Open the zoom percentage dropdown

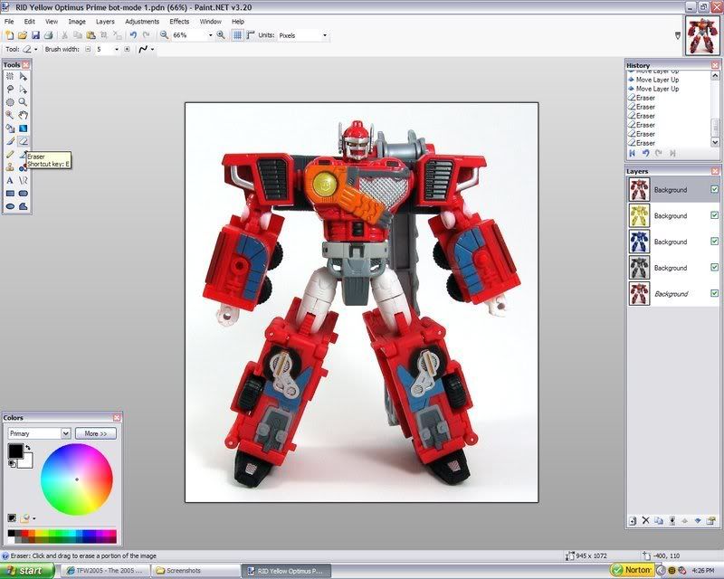[210, 35]
